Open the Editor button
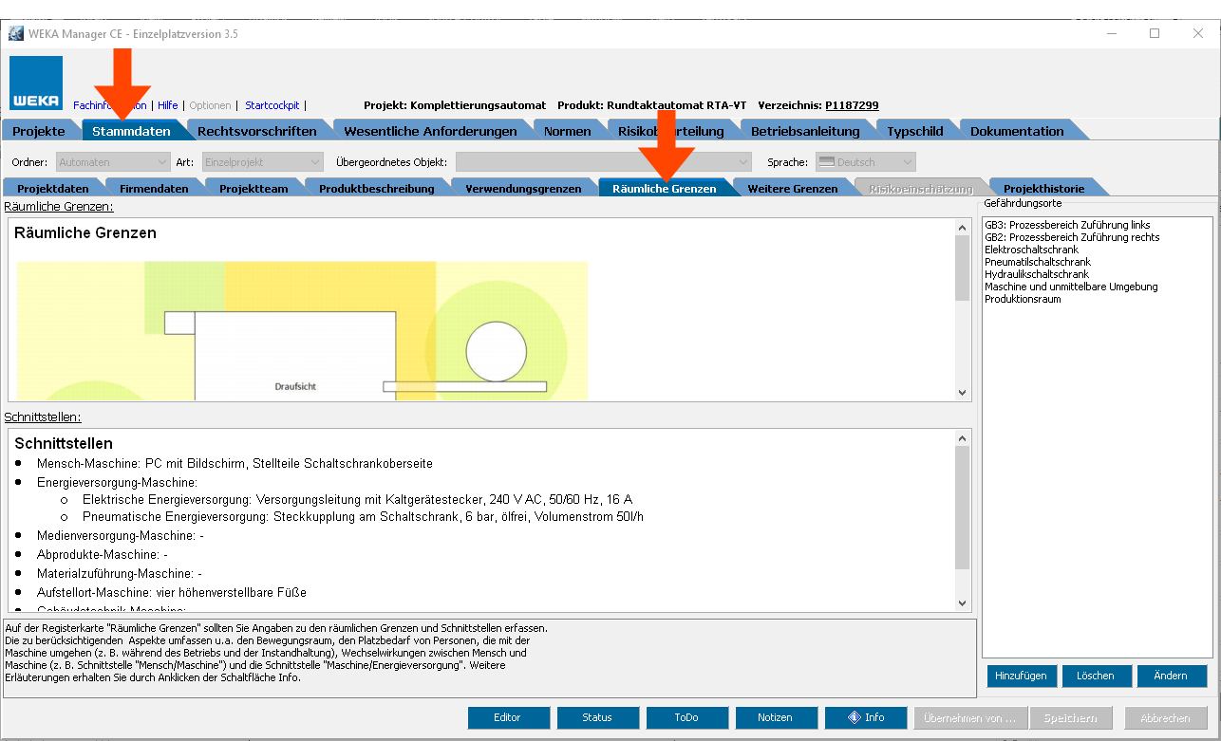This screenshot has width=1221, height=741. click(x=508, y=717)
